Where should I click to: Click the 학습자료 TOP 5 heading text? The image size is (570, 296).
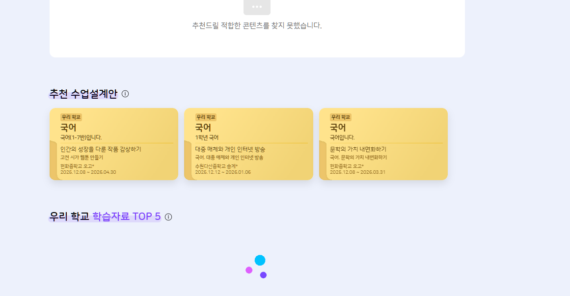(126, 216)
